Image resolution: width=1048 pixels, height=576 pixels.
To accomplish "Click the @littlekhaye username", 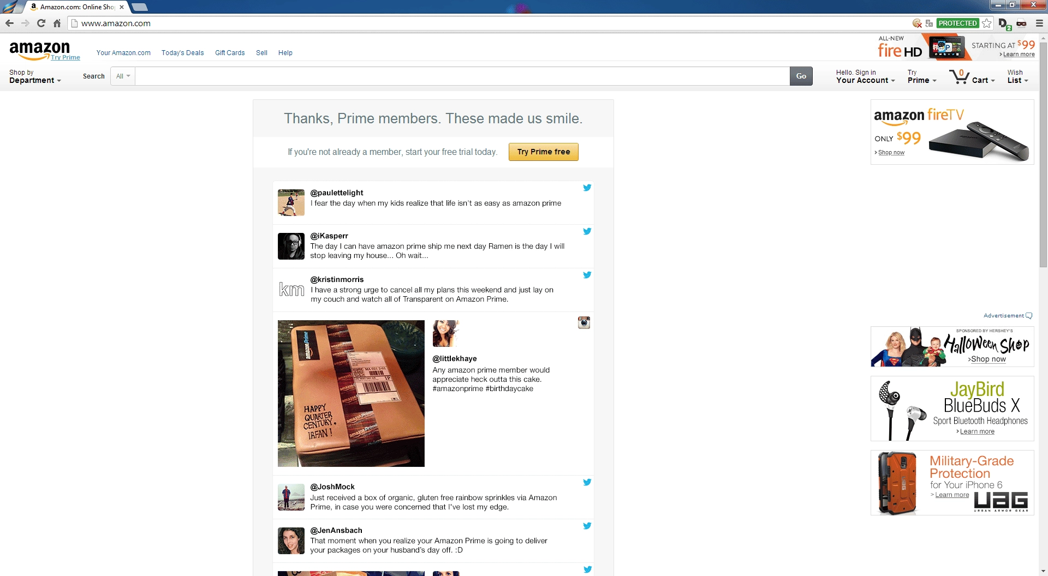I will [x=454, y=358].
